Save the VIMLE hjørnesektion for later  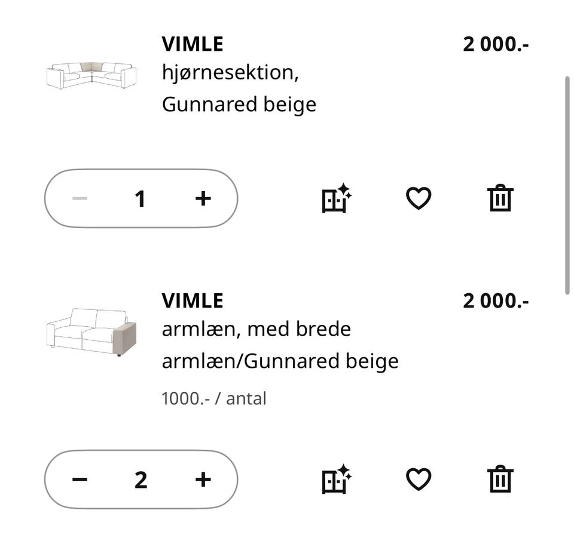335,199
